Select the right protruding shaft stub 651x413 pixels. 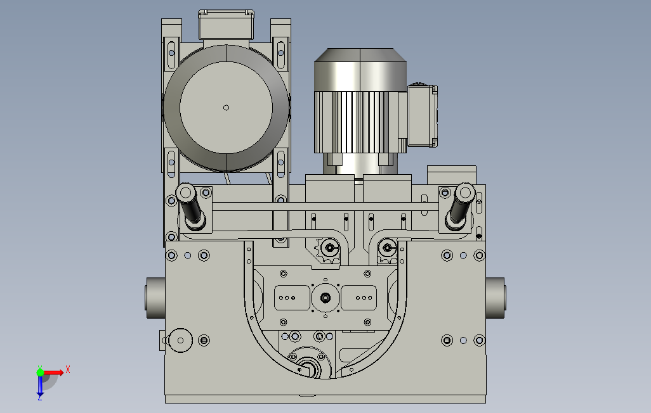tap(496, 298)
